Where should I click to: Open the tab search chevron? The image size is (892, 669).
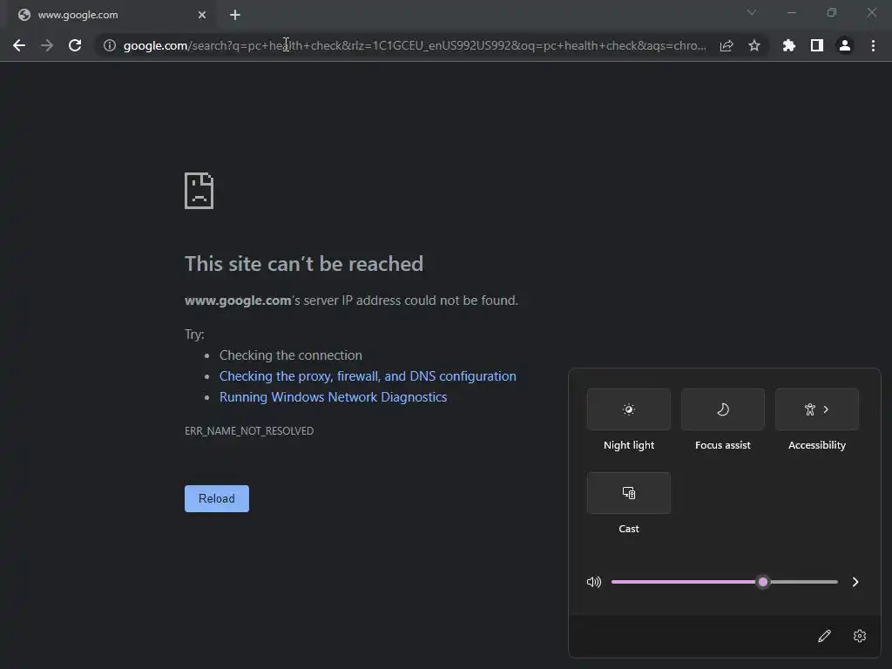[x=751, y=12]
